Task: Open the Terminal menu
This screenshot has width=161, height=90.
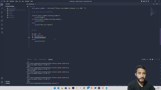Action: point(27,1)
